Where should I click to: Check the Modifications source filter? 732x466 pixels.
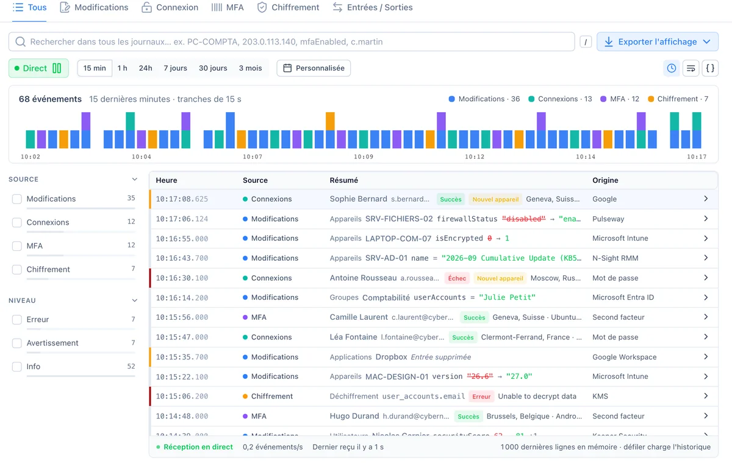(x=17, y=199)
